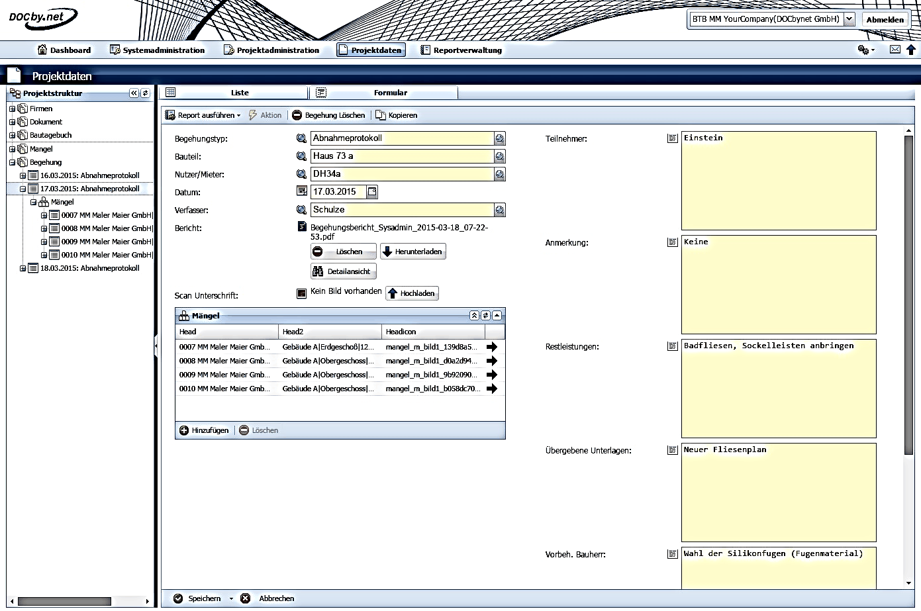Collapse the Projektstruktur panel with double arrows
Image resolution: width=921 pixels, height=611 pixels.
[x=134, y=93]
